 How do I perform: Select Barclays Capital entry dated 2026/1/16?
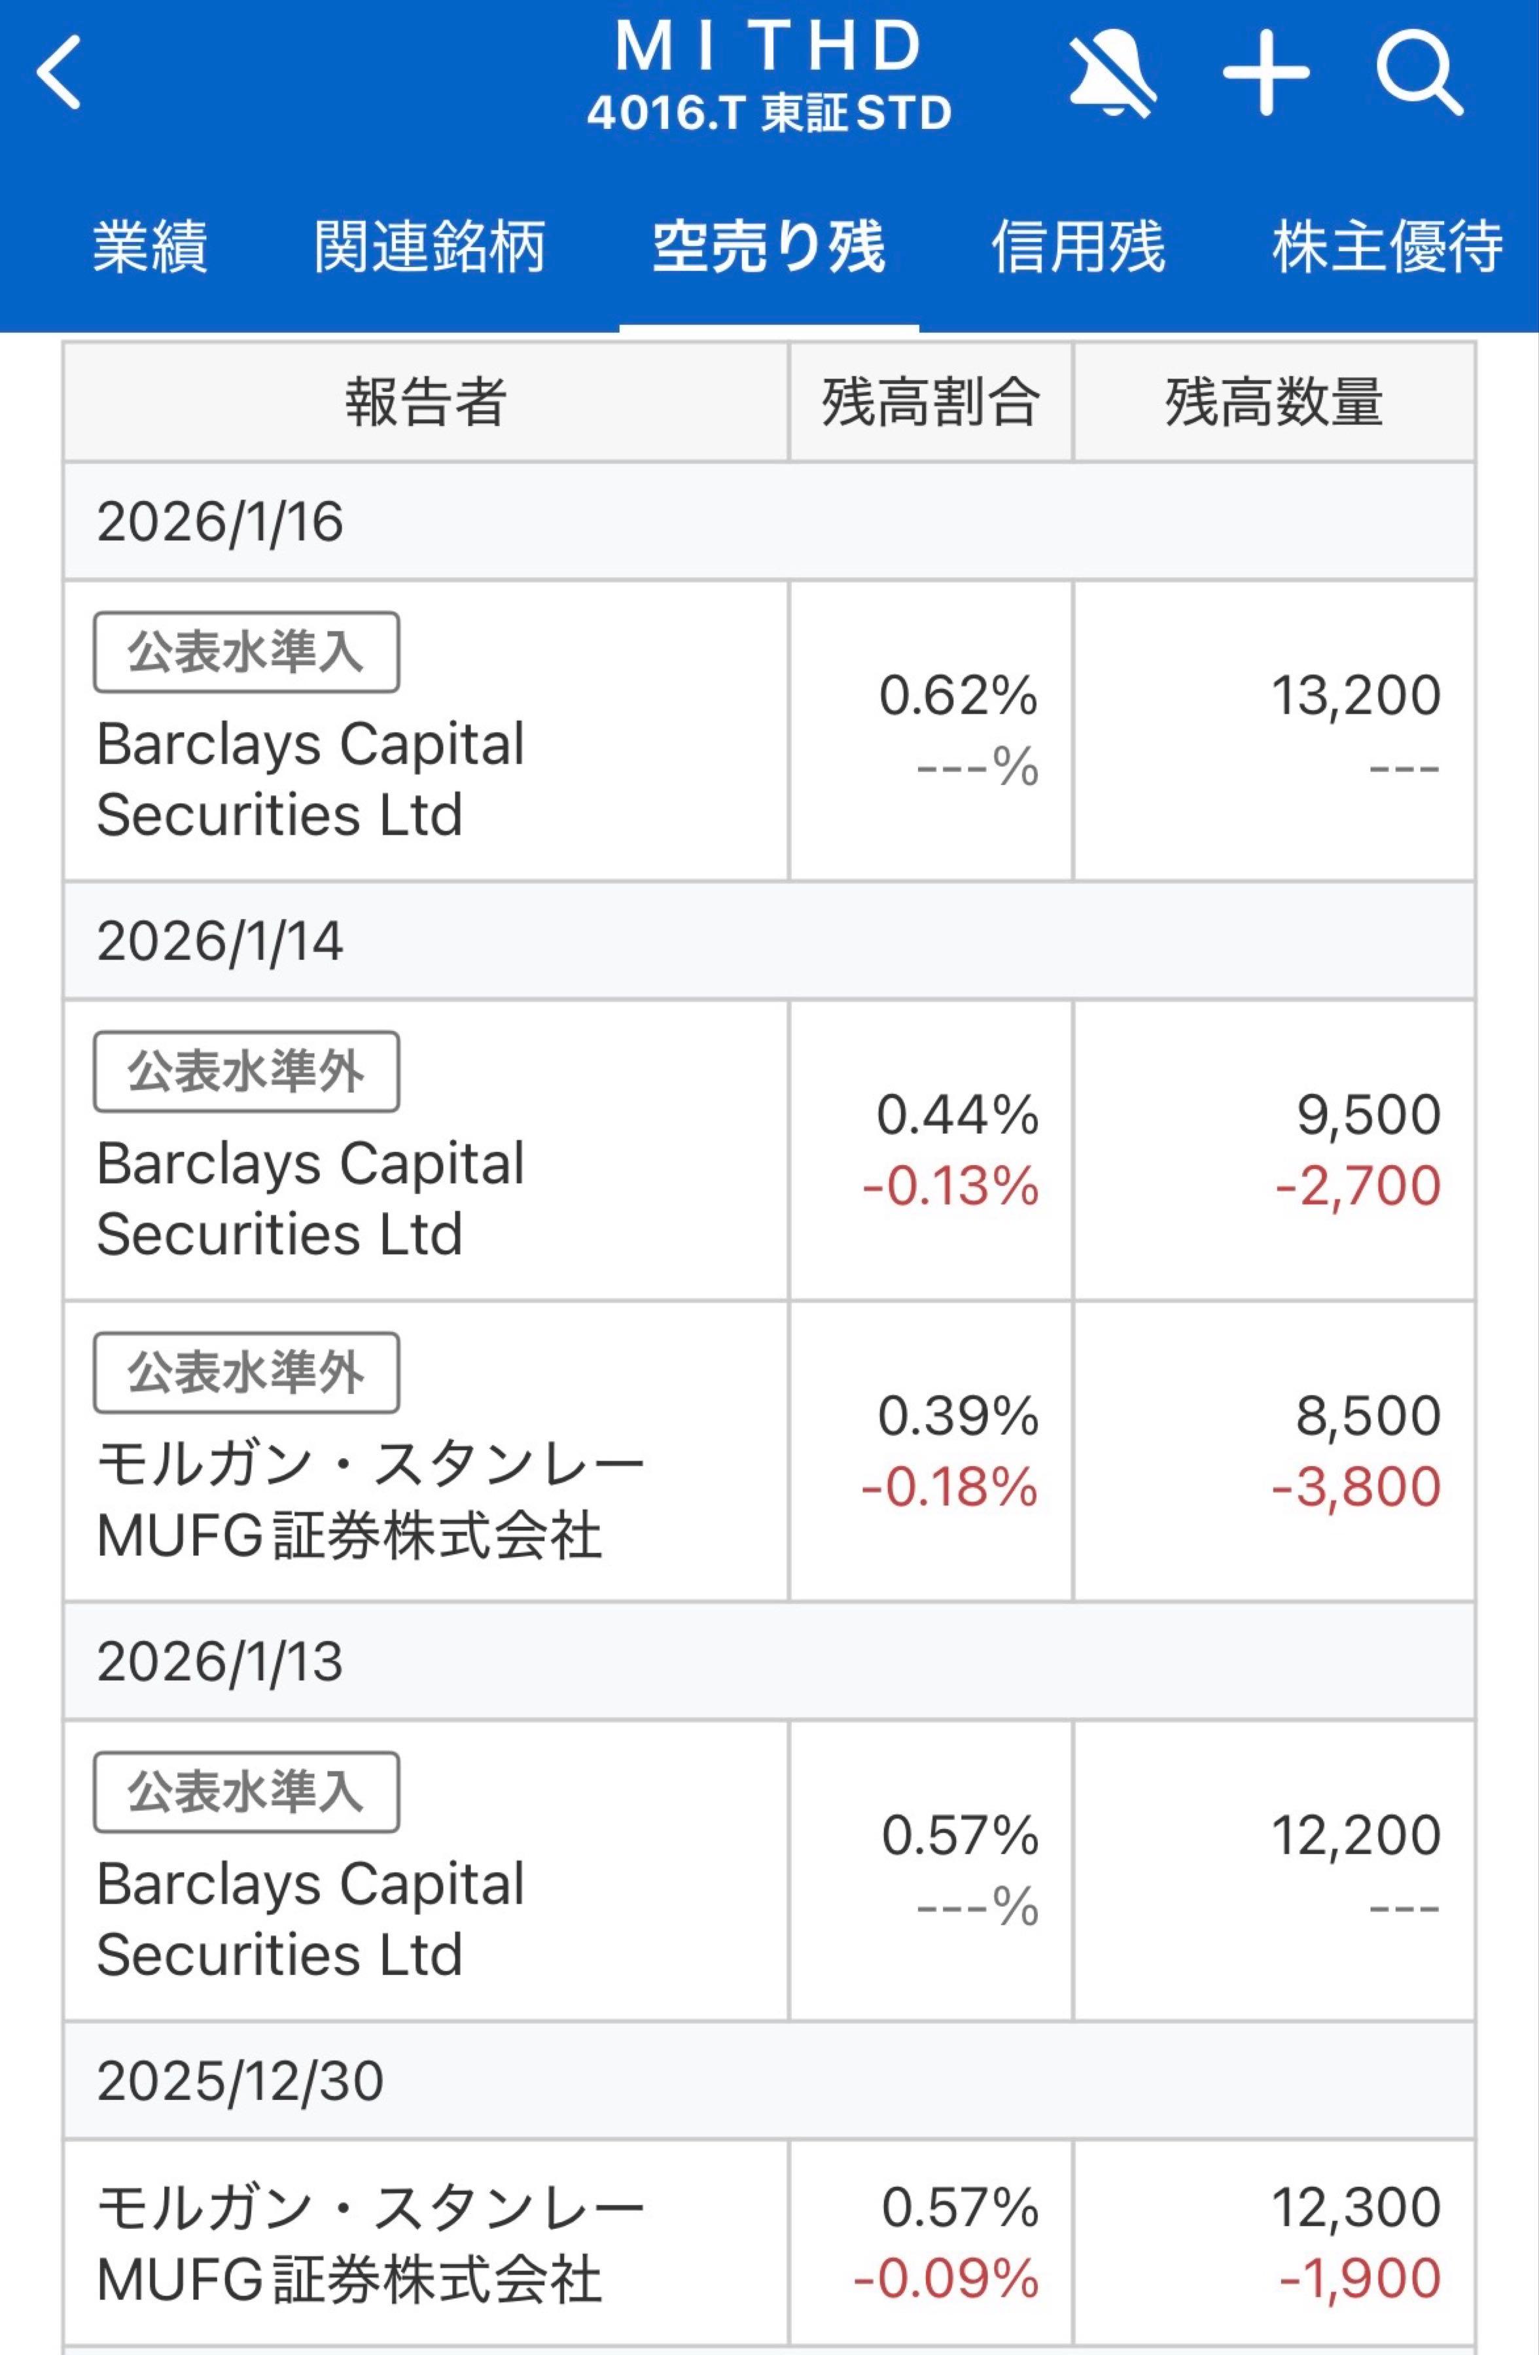tap(311, 778)
